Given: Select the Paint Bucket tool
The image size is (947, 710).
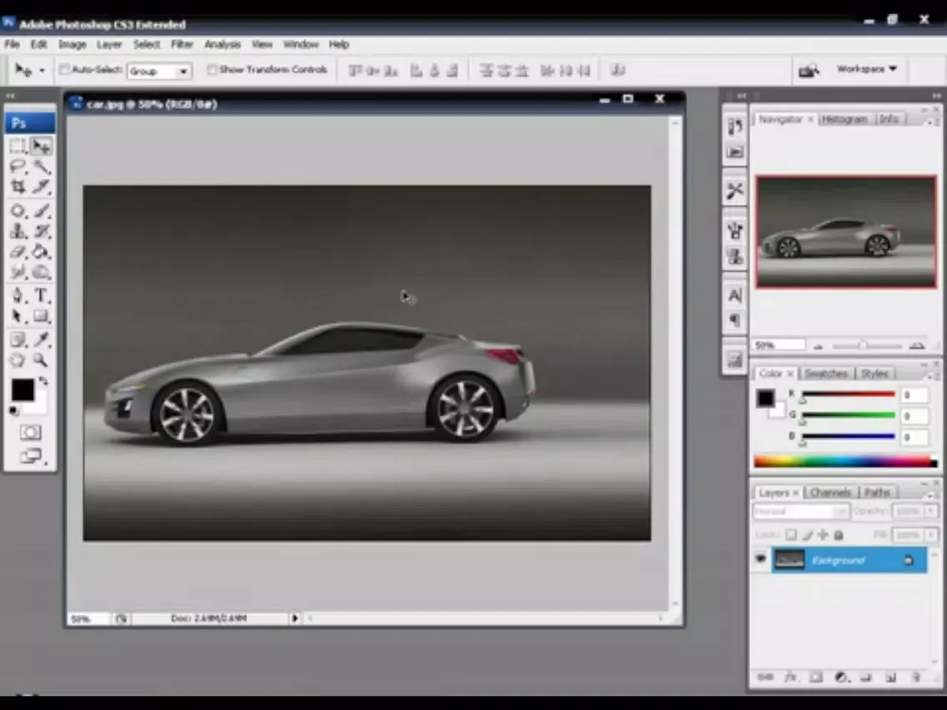Looking at the screenshot, I should tap(41, 252).
